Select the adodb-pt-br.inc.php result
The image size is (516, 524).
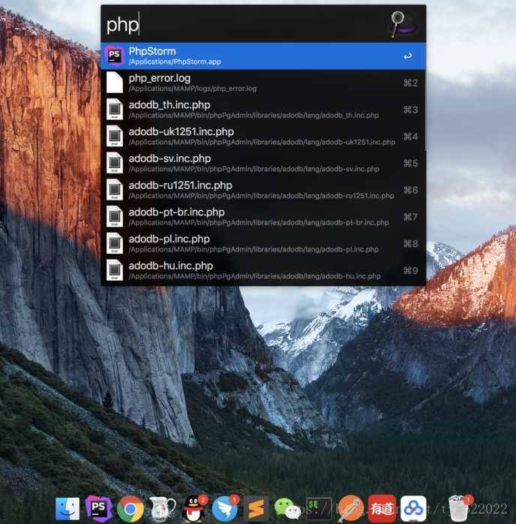pos(263,216)
